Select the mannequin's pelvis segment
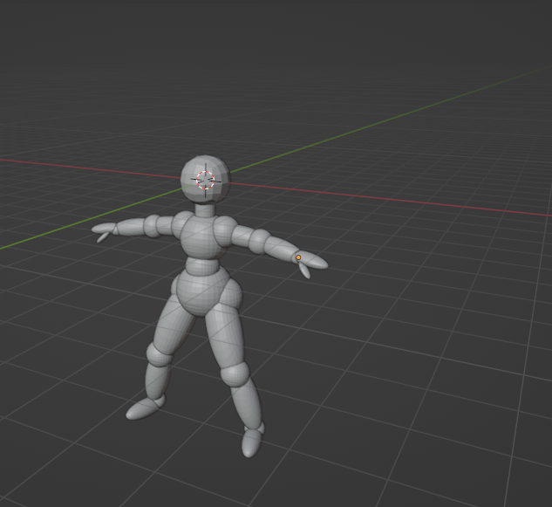This screenshot has width=552, height=507. click(x=201, y=291)
